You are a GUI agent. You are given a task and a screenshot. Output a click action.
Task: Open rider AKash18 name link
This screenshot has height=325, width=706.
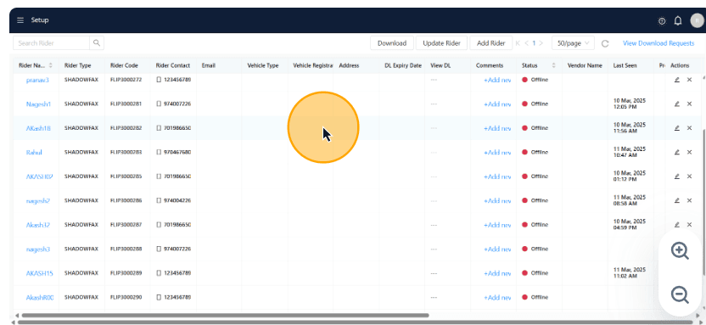click(x=38, y=128)
